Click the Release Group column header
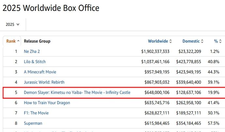The width and height of the screenshot is (225, 132). coord(37,41)
